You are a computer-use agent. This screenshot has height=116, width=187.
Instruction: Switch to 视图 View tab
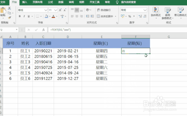[82, 2]
